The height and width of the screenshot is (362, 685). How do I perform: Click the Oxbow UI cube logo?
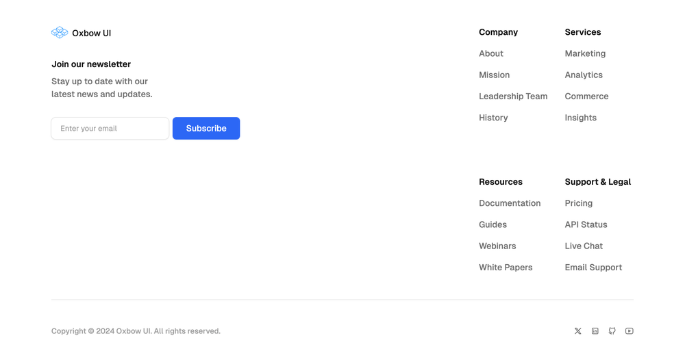click(60, 33)
